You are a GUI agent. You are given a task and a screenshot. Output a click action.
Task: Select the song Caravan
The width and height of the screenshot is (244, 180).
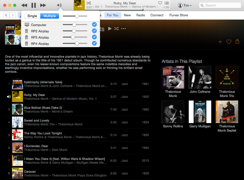coord(78,173)
